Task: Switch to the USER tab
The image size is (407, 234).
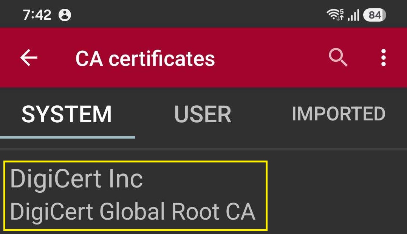Action: [x=203, y=114]
